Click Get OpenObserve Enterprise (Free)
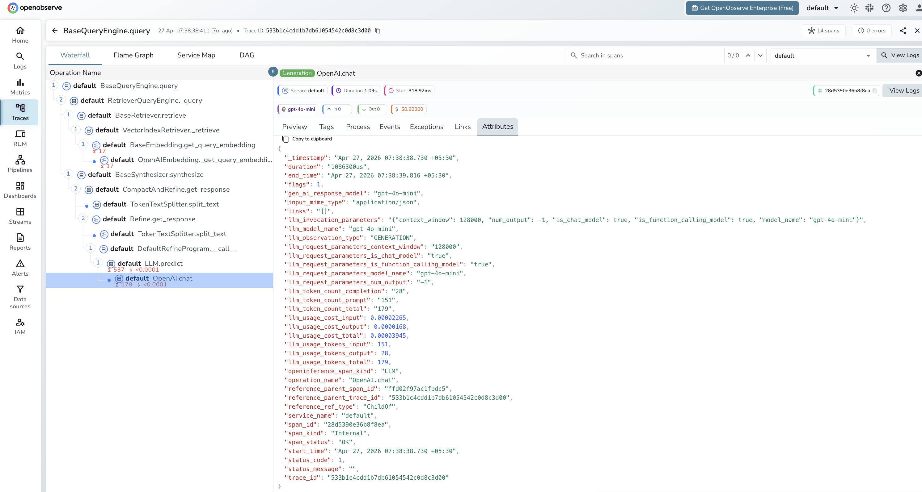The height and width of the screenshot is (492, 922). 742,7
